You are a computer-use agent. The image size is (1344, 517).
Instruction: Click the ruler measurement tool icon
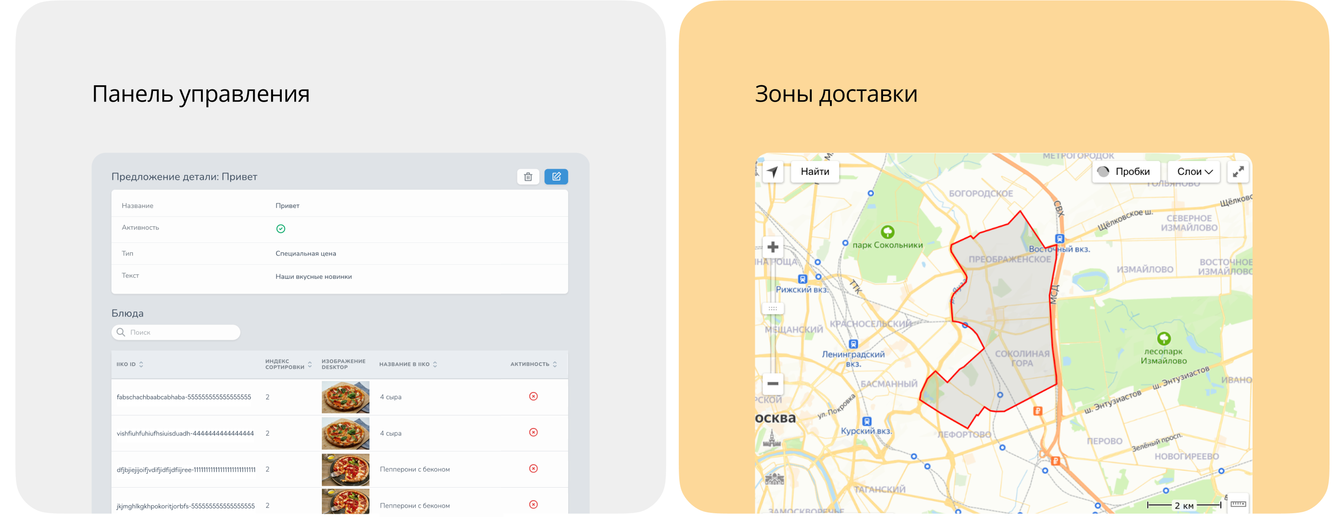(1238, 503)
